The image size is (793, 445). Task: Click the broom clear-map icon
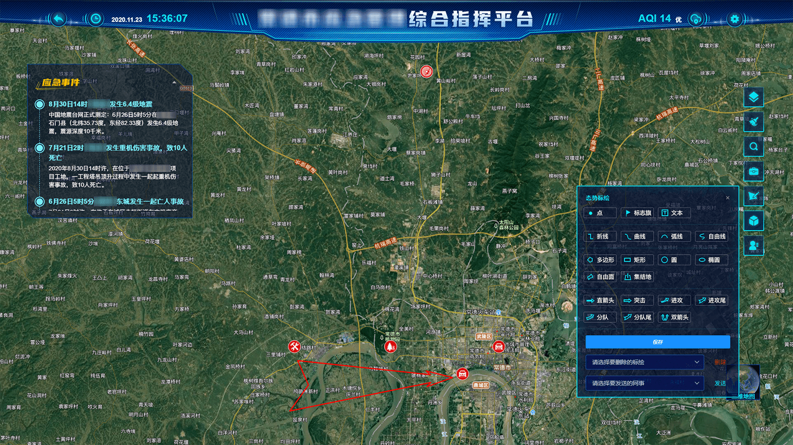click(x=753, y=122)
